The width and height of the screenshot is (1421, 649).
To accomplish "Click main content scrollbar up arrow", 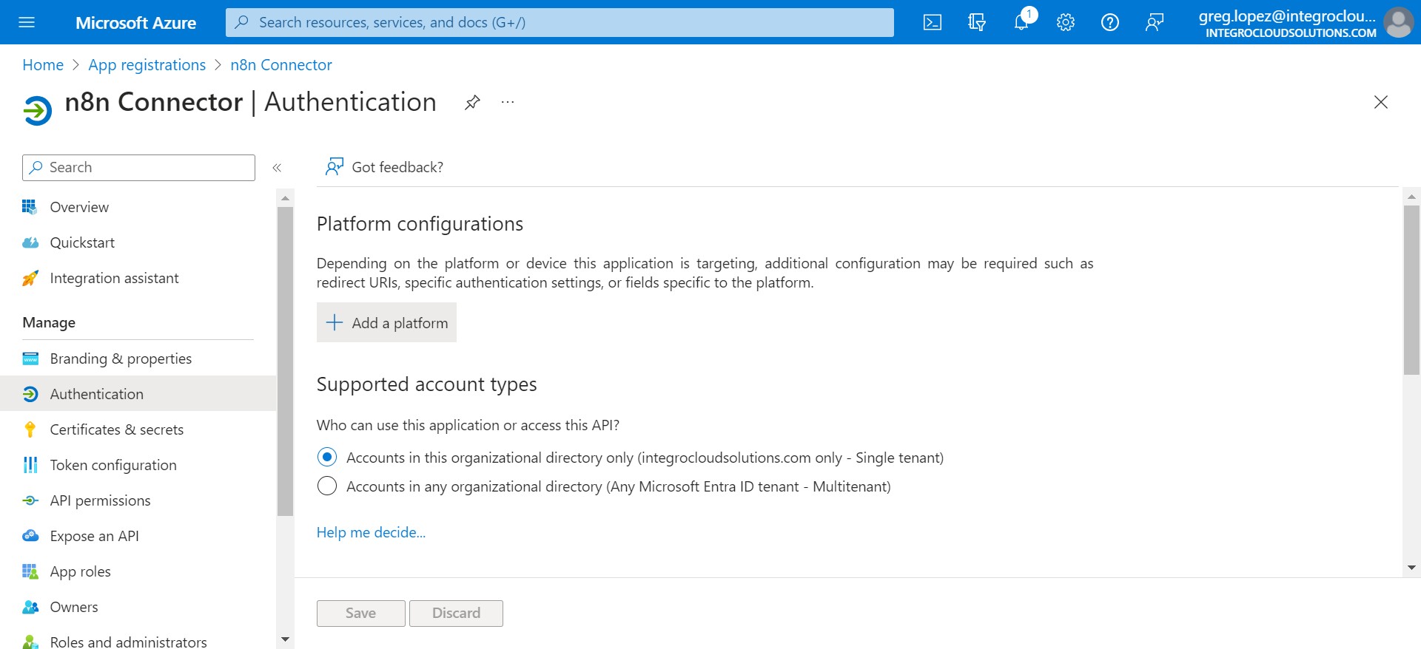I will (1411, 197).
